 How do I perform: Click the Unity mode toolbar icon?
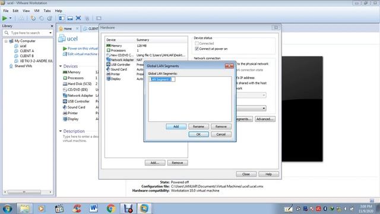pos(87,18)
